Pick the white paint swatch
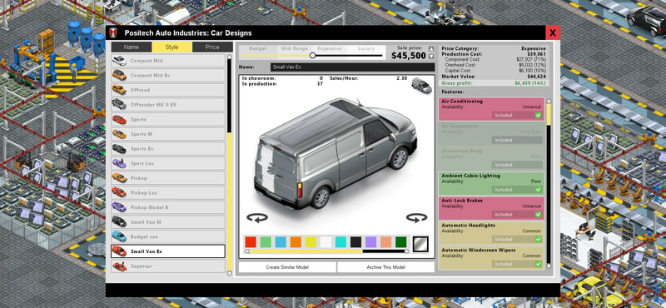666x308 pixels. tap(326, 242)
